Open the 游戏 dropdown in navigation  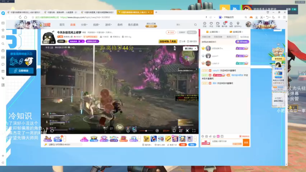[108, 25]
